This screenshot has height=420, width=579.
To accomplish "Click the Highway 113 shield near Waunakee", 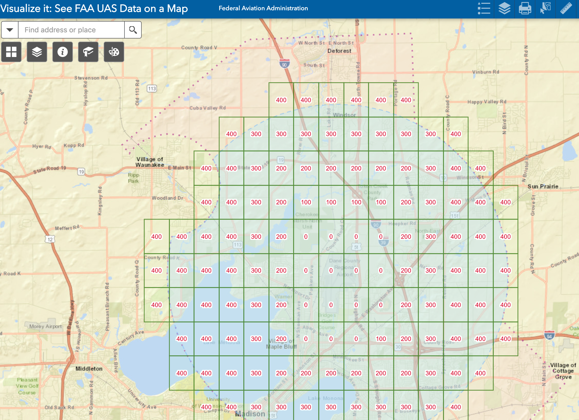I will click(x=152, y=89).
